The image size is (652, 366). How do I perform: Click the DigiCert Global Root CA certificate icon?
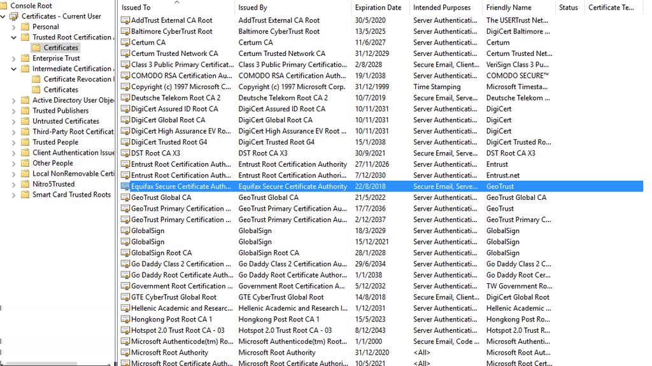pos(125,120)
